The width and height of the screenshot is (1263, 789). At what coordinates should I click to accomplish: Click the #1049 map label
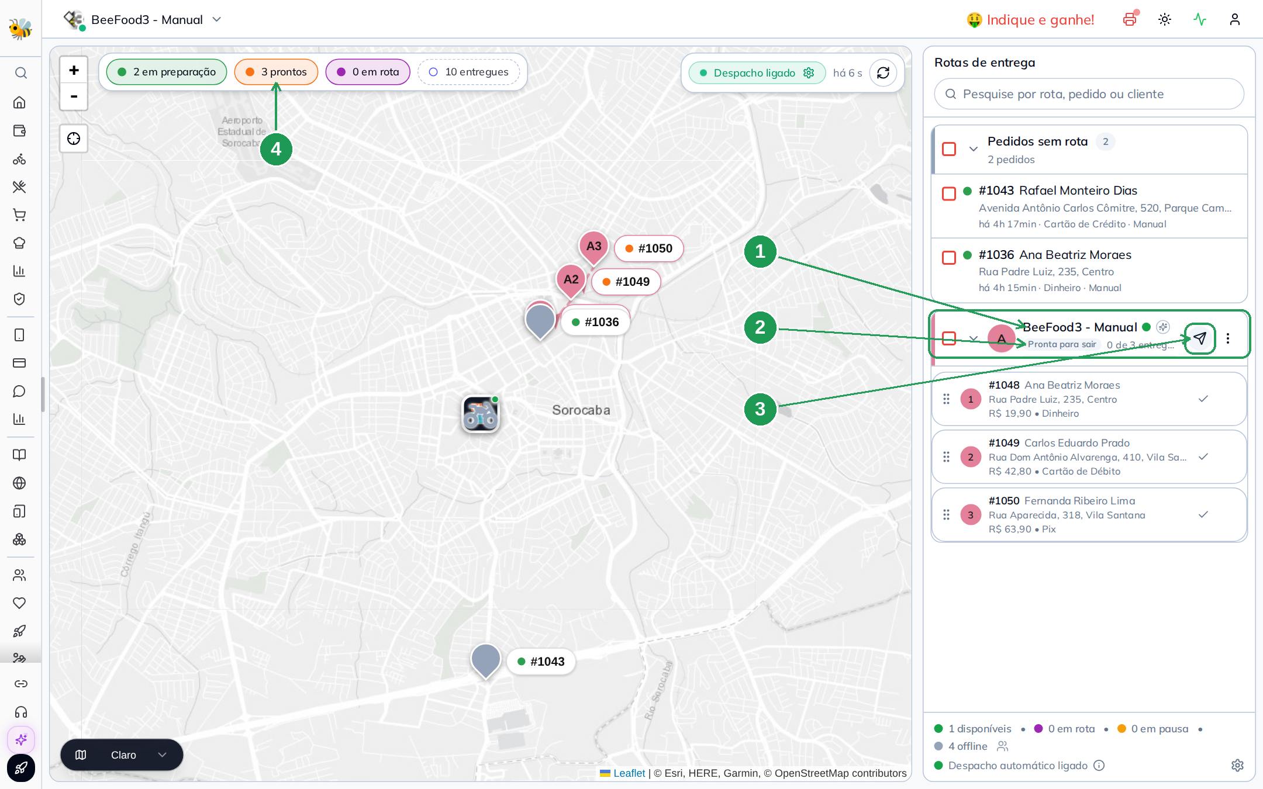point(626,282)
